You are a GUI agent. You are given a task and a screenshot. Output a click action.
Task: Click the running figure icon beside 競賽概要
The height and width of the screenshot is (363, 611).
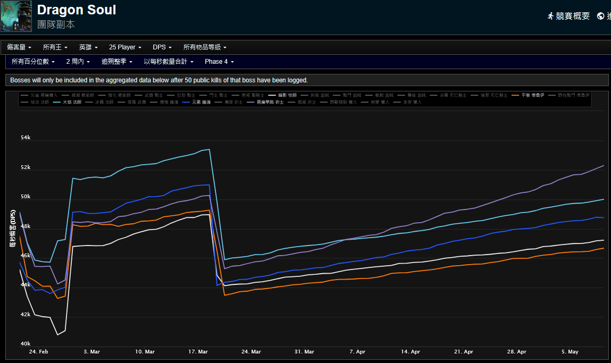click(x=550, y=16)
